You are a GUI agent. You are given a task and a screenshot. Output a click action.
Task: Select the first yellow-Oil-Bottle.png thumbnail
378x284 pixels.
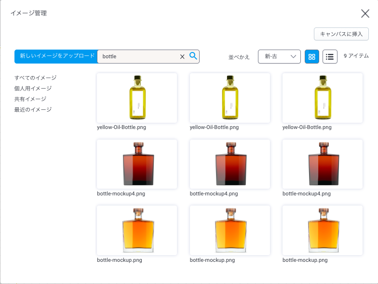coord(137,98)
